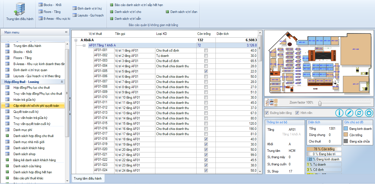Open Danh sách hợp đồng hết hạn
This screenshot has height=184, width=375.
coord(33,172)
